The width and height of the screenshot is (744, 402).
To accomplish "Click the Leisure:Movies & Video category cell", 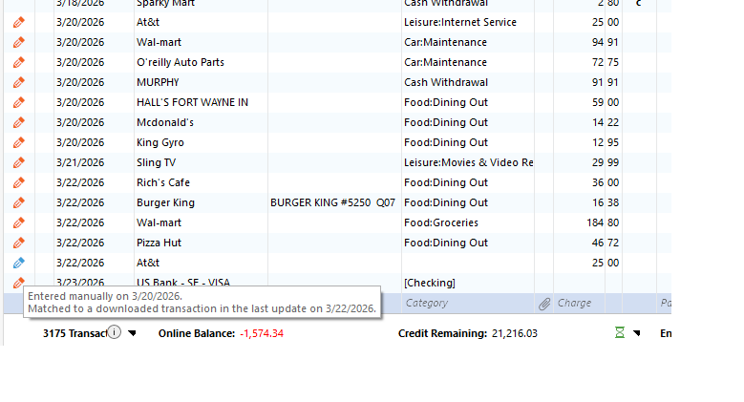I will [x=469, y=162].
